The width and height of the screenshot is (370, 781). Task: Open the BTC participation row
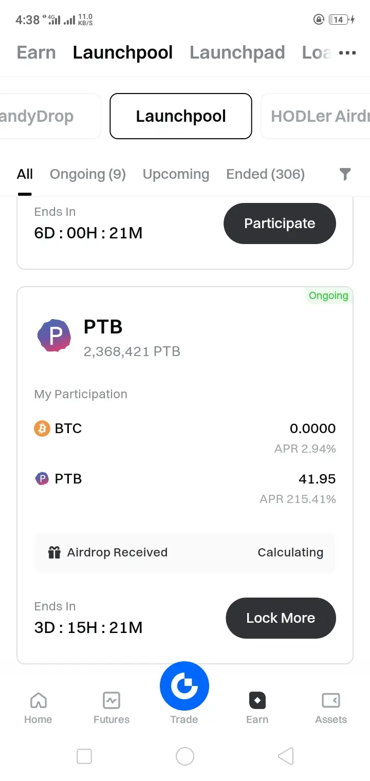(x=184, y=429)
